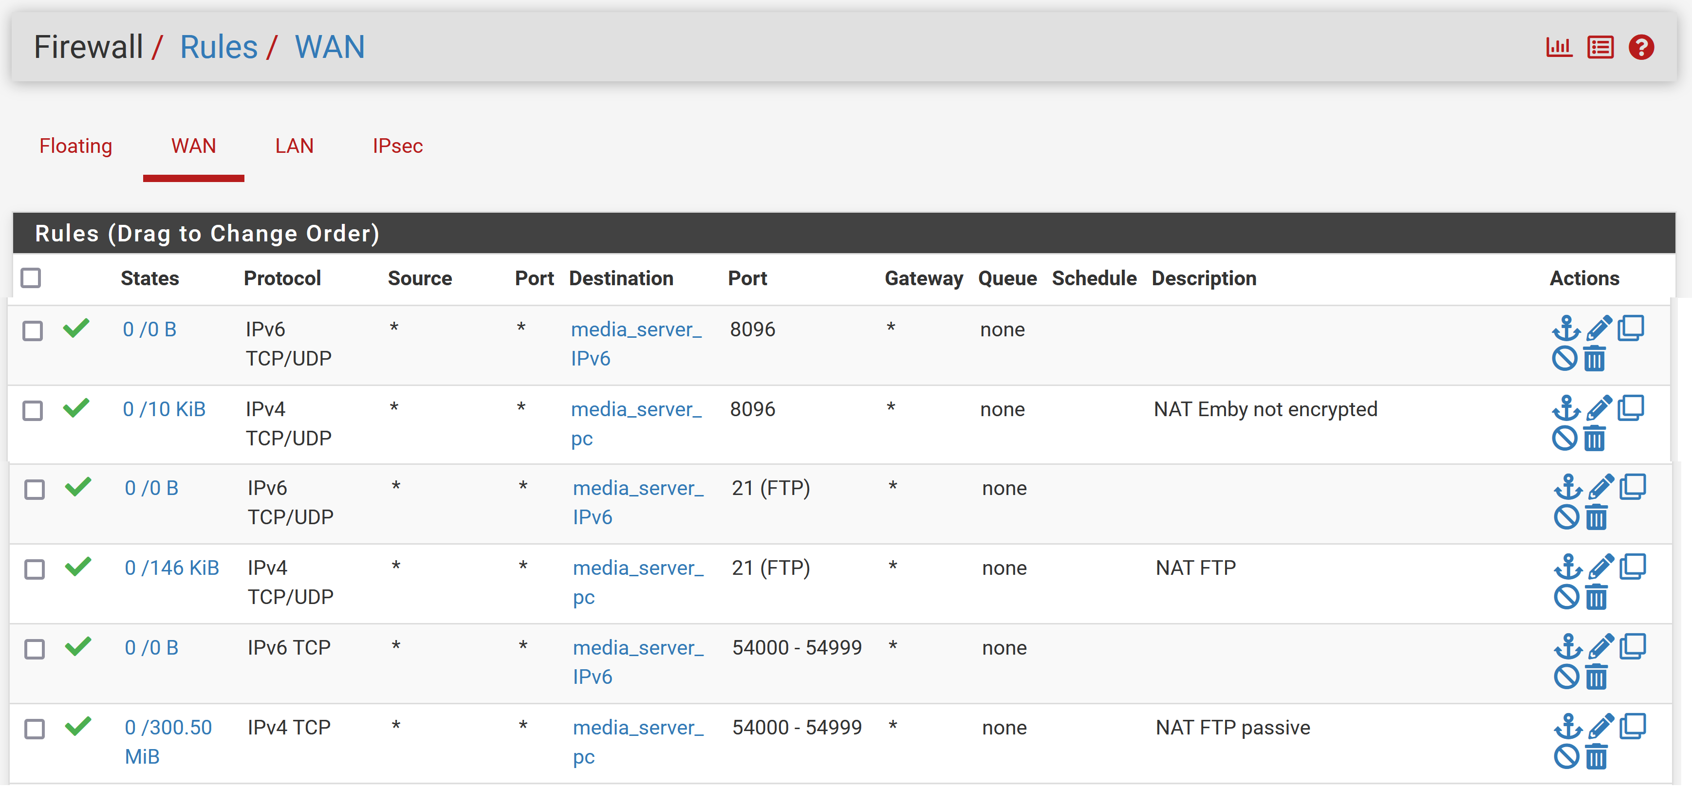1692x788 pixels.
Task: Open media_server_IPv6 alias in IPv6 21 (FTP) row
Action: [x=638, y=503]
